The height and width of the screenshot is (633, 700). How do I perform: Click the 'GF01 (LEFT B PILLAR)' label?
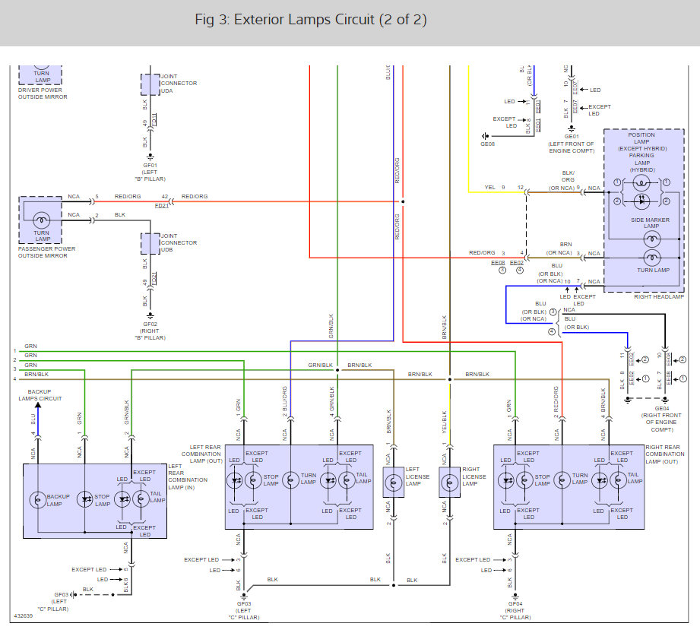coord(150,172)
